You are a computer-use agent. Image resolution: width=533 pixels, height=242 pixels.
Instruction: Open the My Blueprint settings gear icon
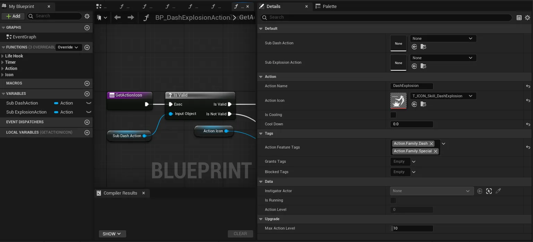coord(87,16)
